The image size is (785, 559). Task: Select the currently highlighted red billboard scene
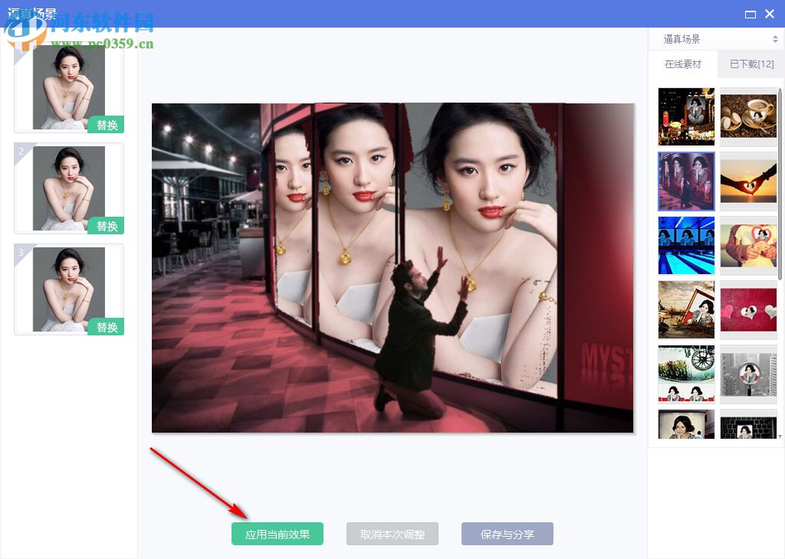pyautogui.click(x=685, y=181)
